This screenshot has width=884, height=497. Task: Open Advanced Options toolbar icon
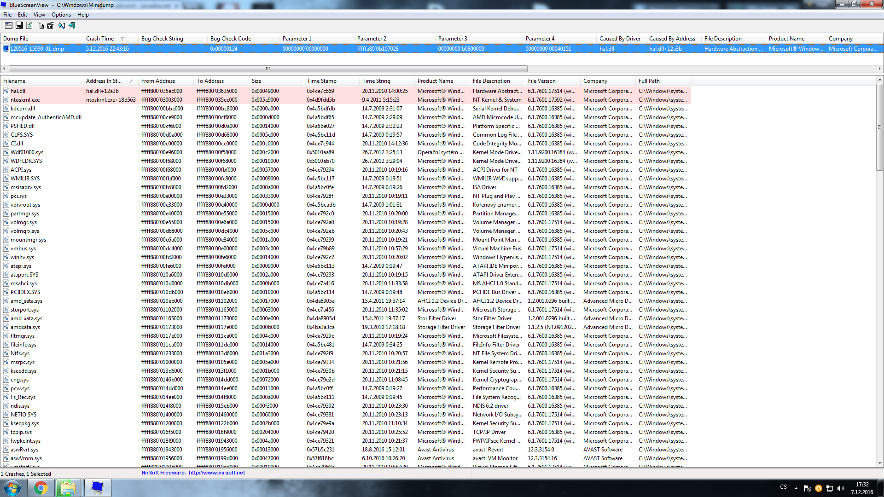click(8, 26)
